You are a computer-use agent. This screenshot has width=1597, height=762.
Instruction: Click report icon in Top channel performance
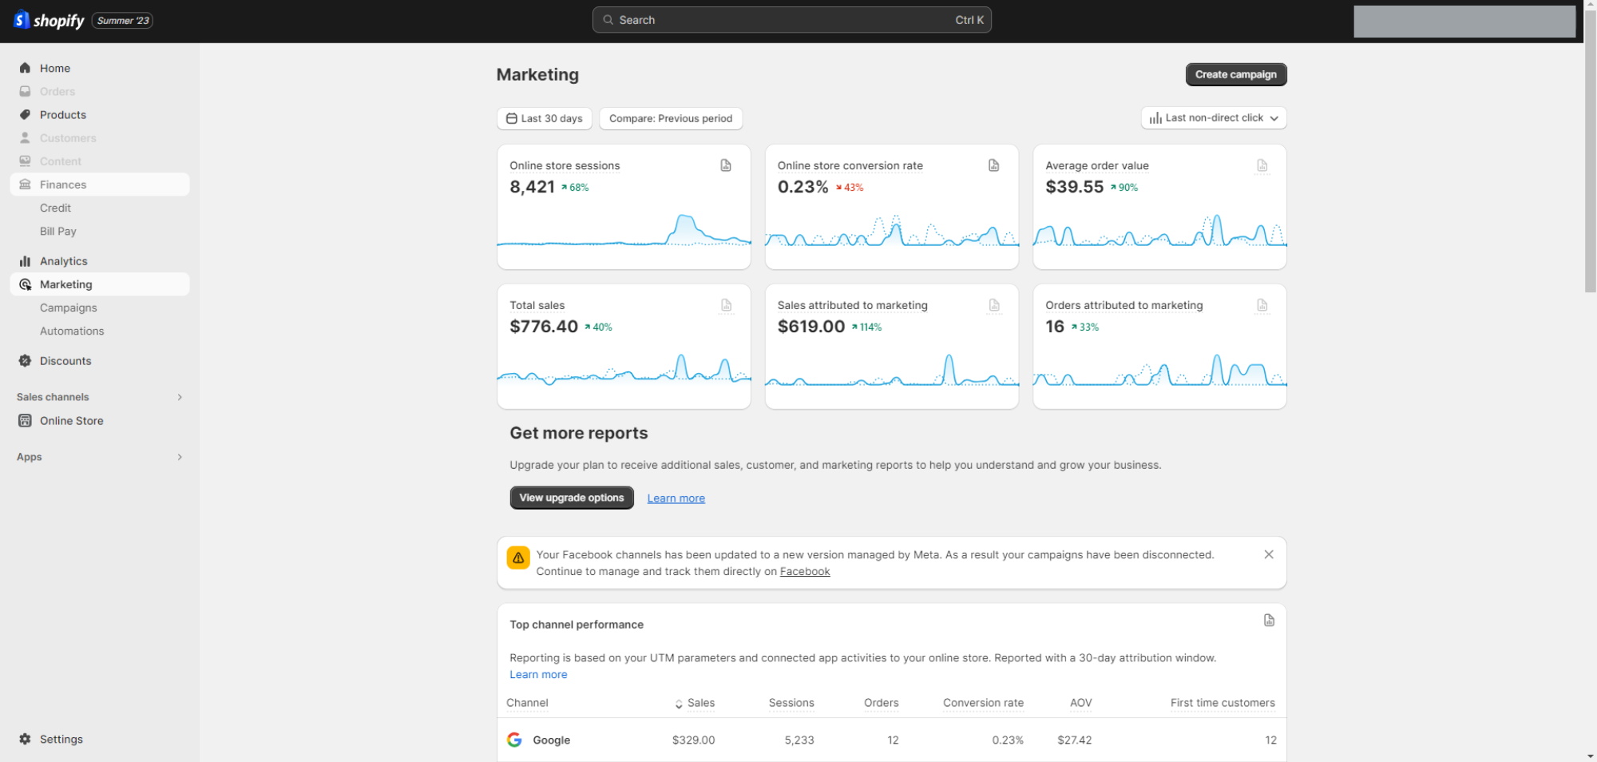pos(1269,621)
